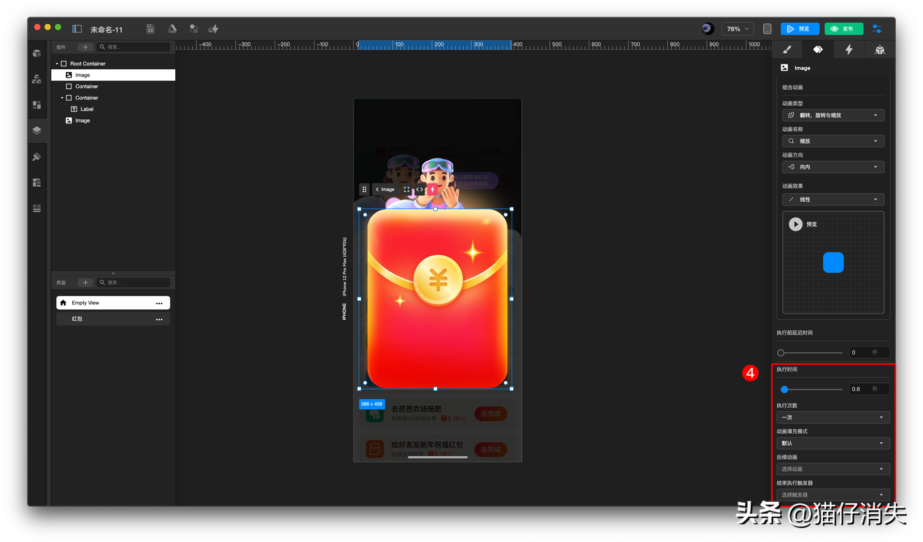This screenshot has height=542, width=923.
Task: Click the component search field
Action: click(134, 47)
